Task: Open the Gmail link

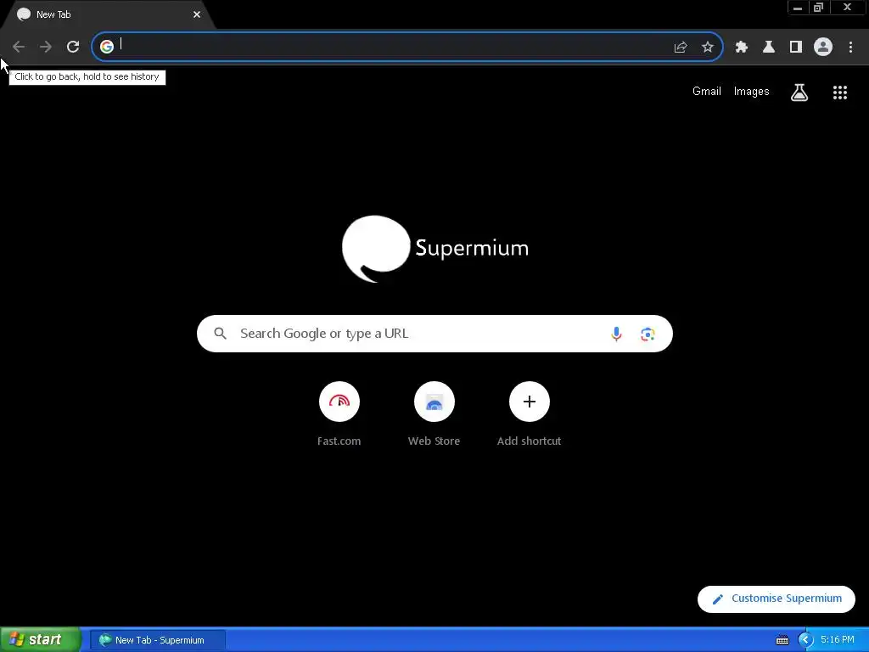Action: click(707, 92)
